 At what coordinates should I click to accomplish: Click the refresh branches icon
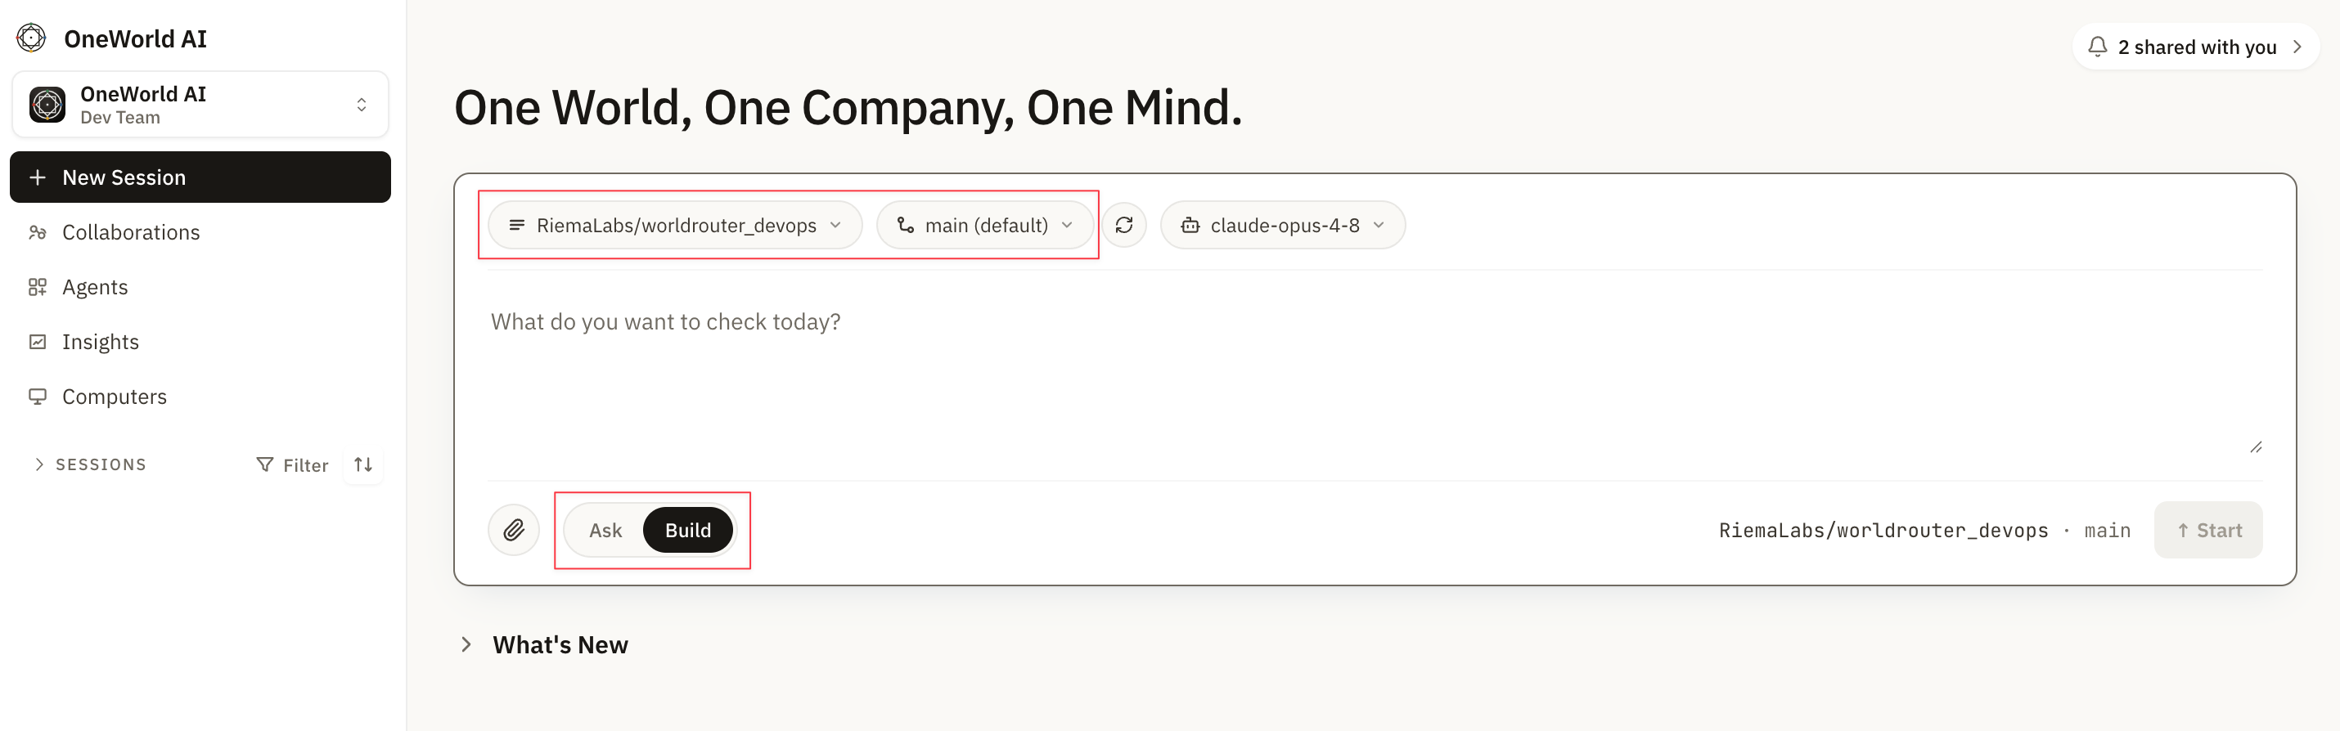point(1123,225)
